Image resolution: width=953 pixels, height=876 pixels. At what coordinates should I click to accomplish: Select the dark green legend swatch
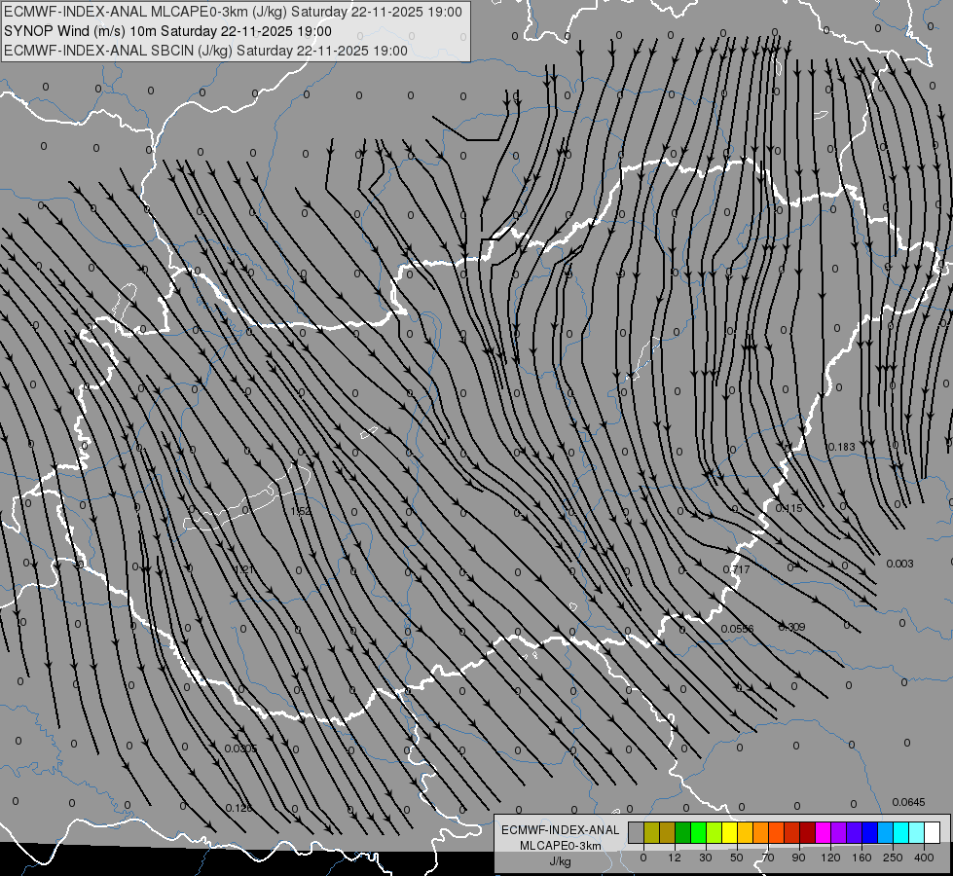point(683,832)
